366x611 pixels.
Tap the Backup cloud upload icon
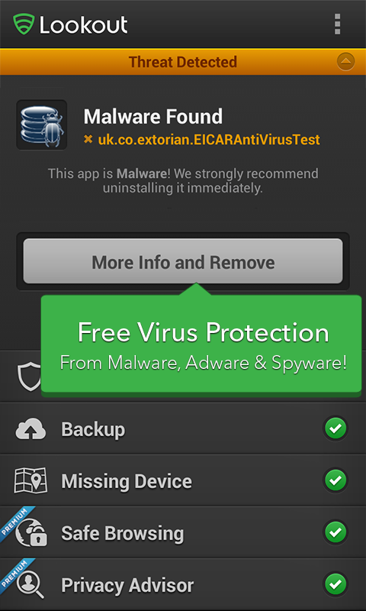point(30,428)
